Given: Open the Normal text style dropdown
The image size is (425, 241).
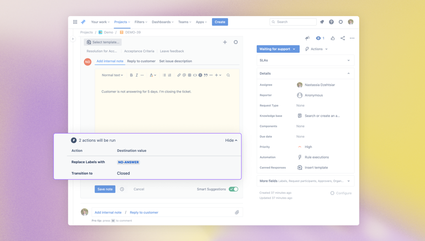Looking at the screenshot, I should click(112, 75).
